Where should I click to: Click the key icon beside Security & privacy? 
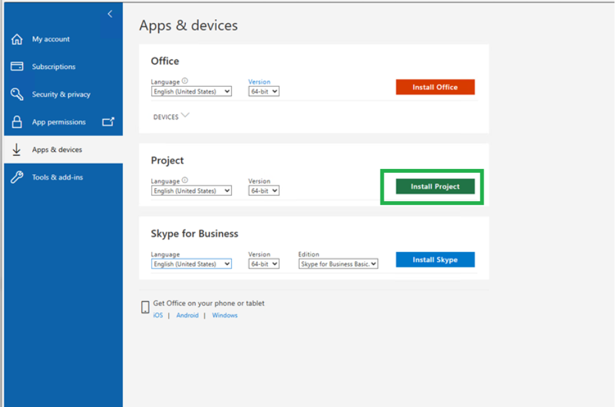[x=17, y=94]
